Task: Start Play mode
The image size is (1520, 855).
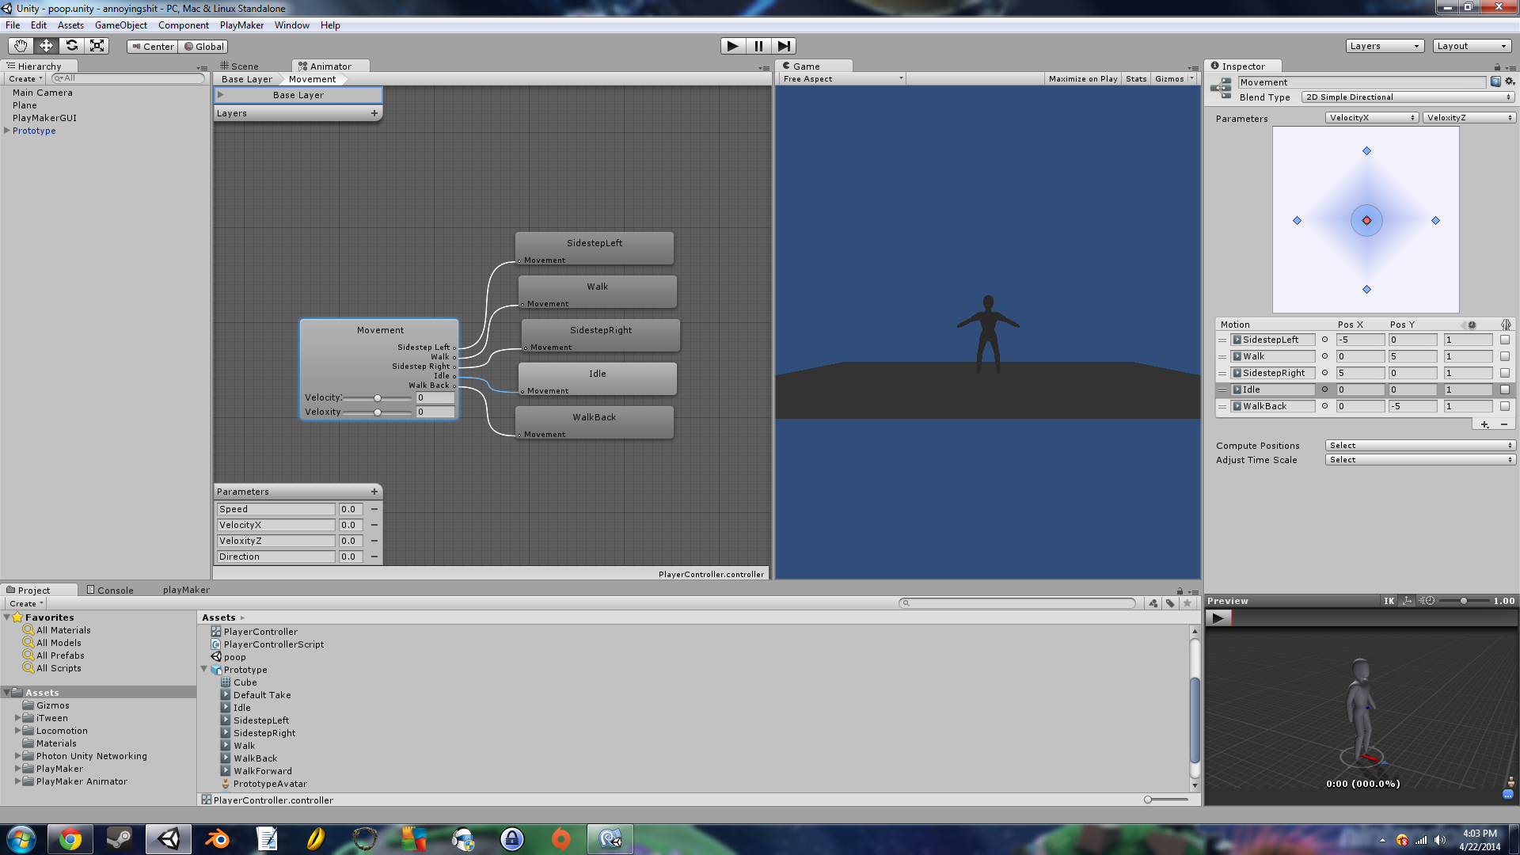Action: point(733,46)
